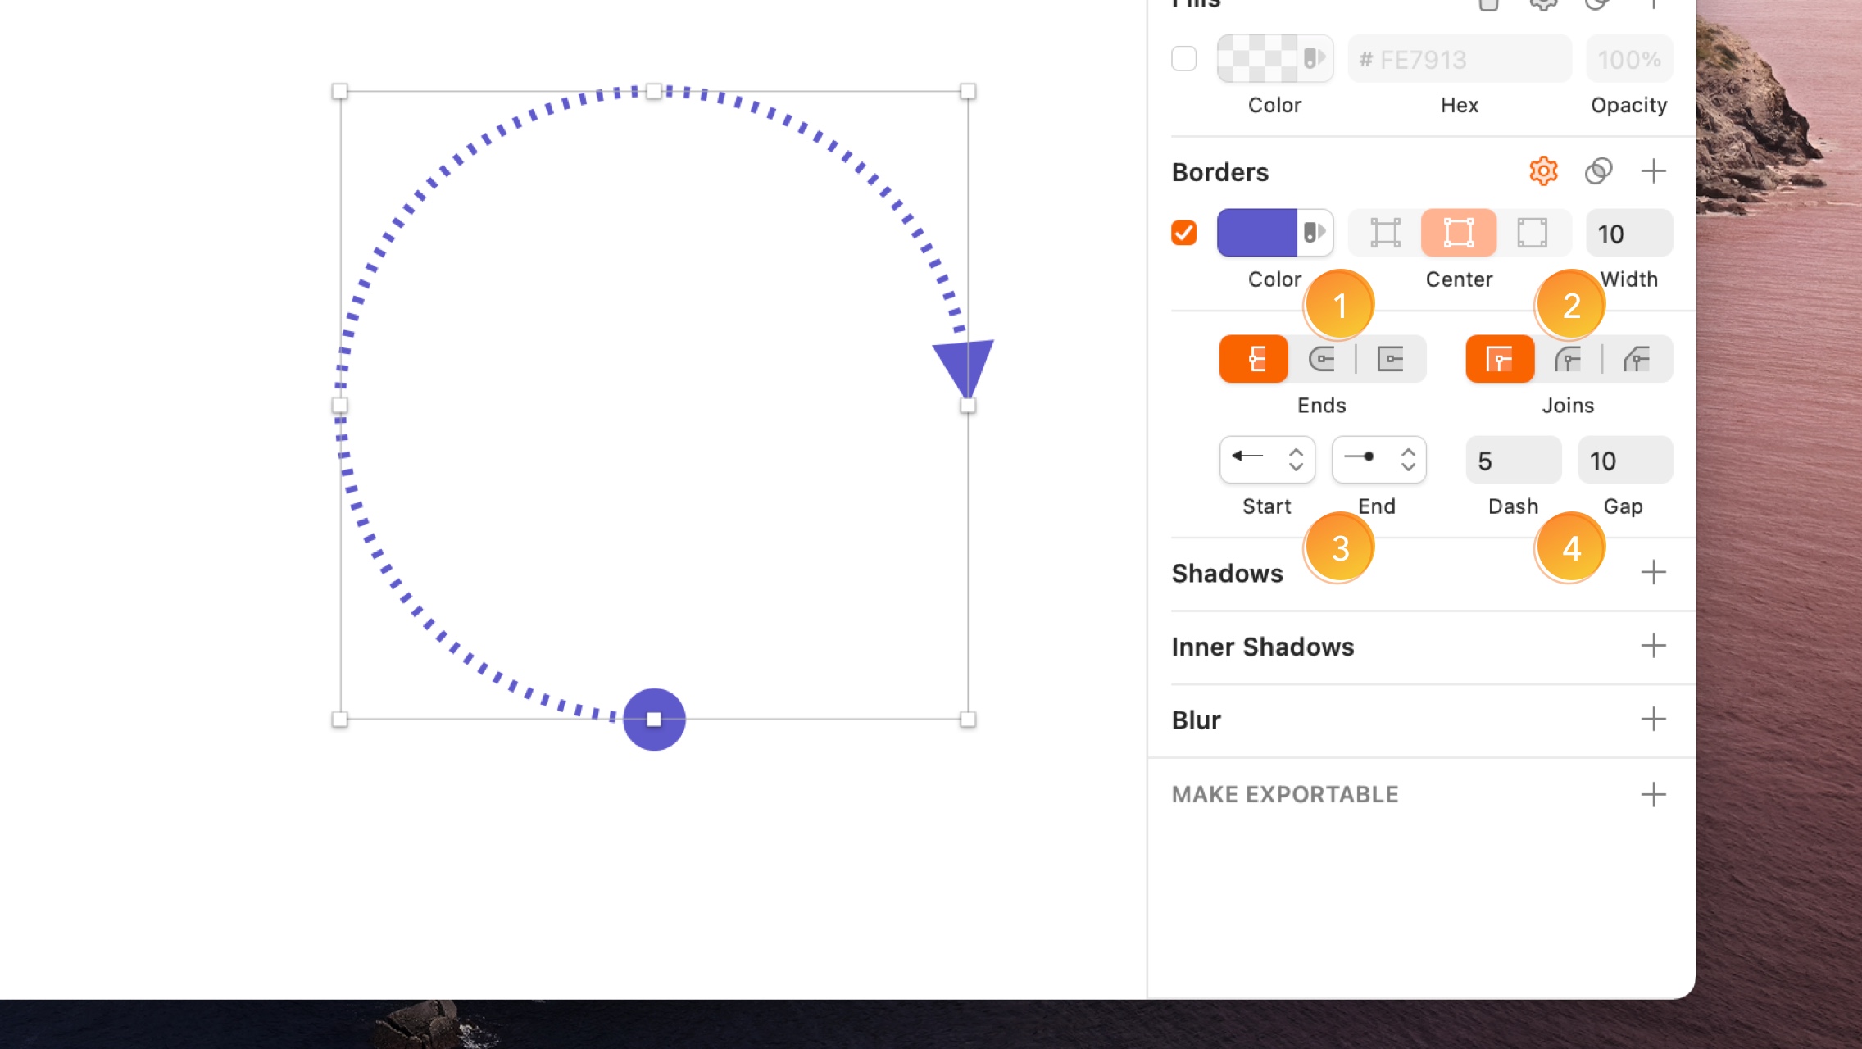1862x1049 pixels.
Task: Click the miter join type icon
Action: click(1500, 360)
